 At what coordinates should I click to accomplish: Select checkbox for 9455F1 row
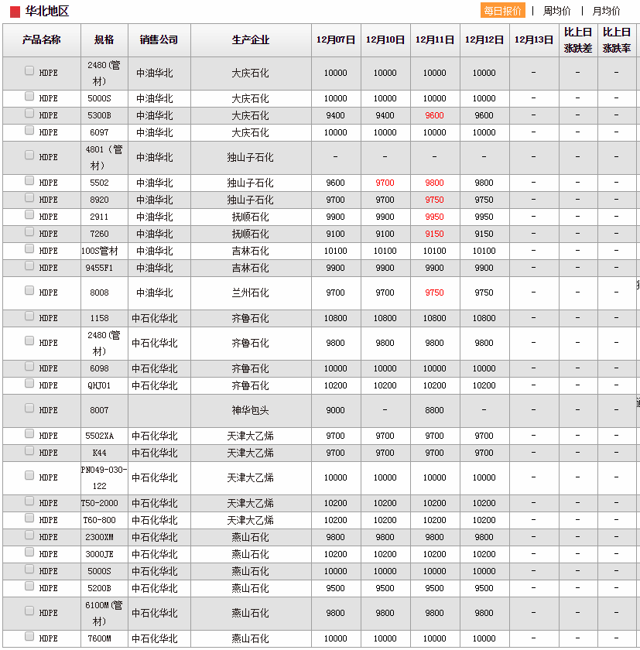[x=29, y=265]
